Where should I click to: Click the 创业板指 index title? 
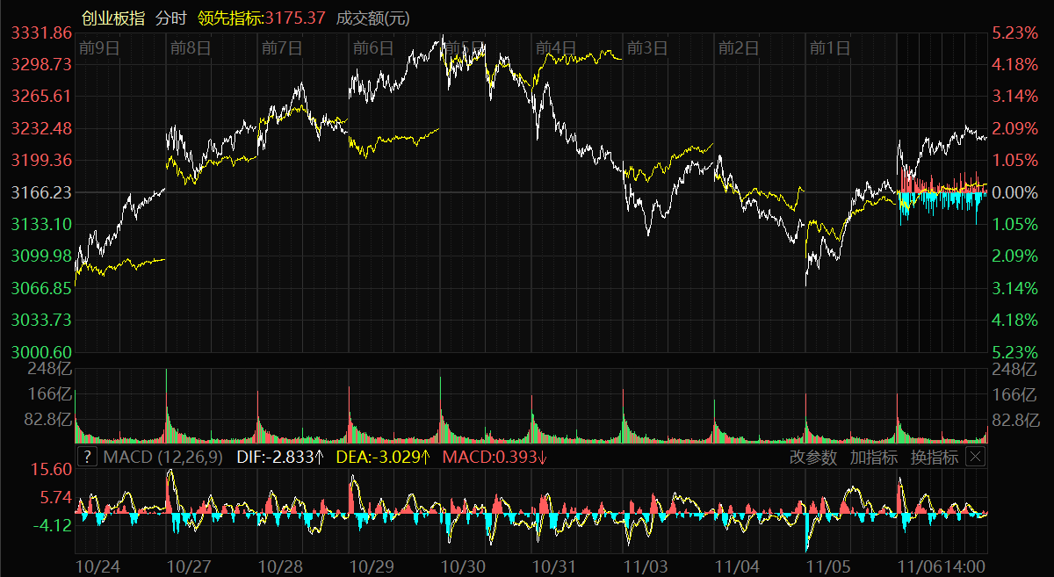pyautogui.click(x=112, y=18)
